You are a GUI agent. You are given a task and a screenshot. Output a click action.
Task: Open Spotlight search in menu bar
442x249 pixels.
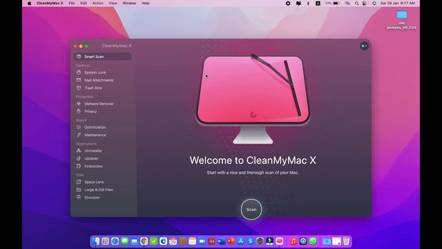coord(356,3)
